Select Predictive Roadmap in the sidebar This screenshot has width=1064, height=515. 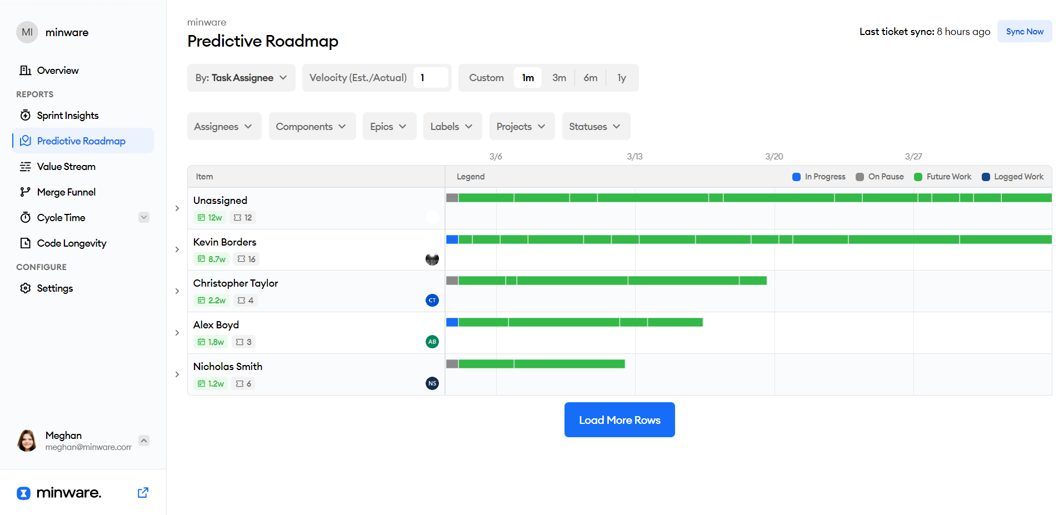pos(83,141)
